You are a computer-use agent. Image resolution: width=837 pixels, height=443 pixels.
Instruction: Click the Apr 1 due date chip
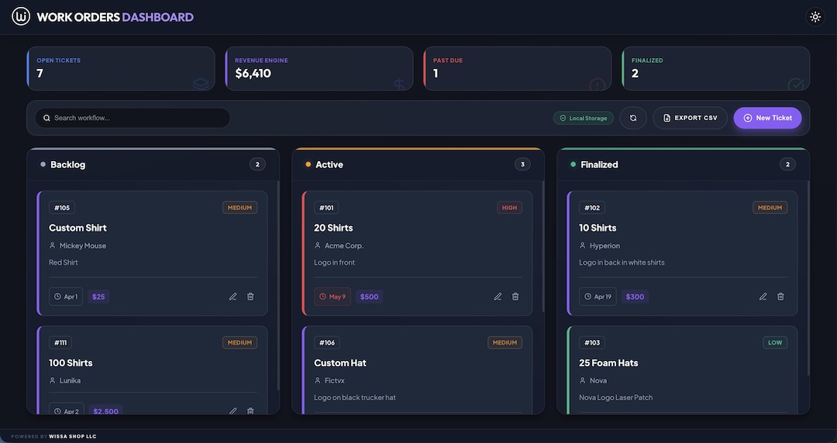(66, 297)
